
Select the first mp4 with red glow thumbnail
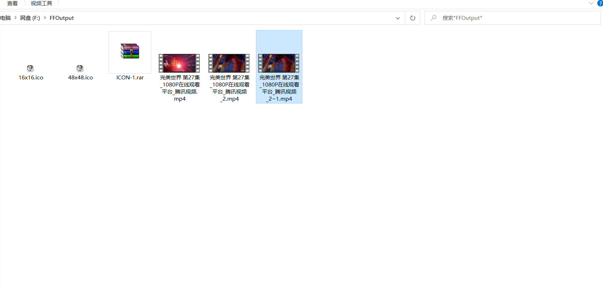179,63
